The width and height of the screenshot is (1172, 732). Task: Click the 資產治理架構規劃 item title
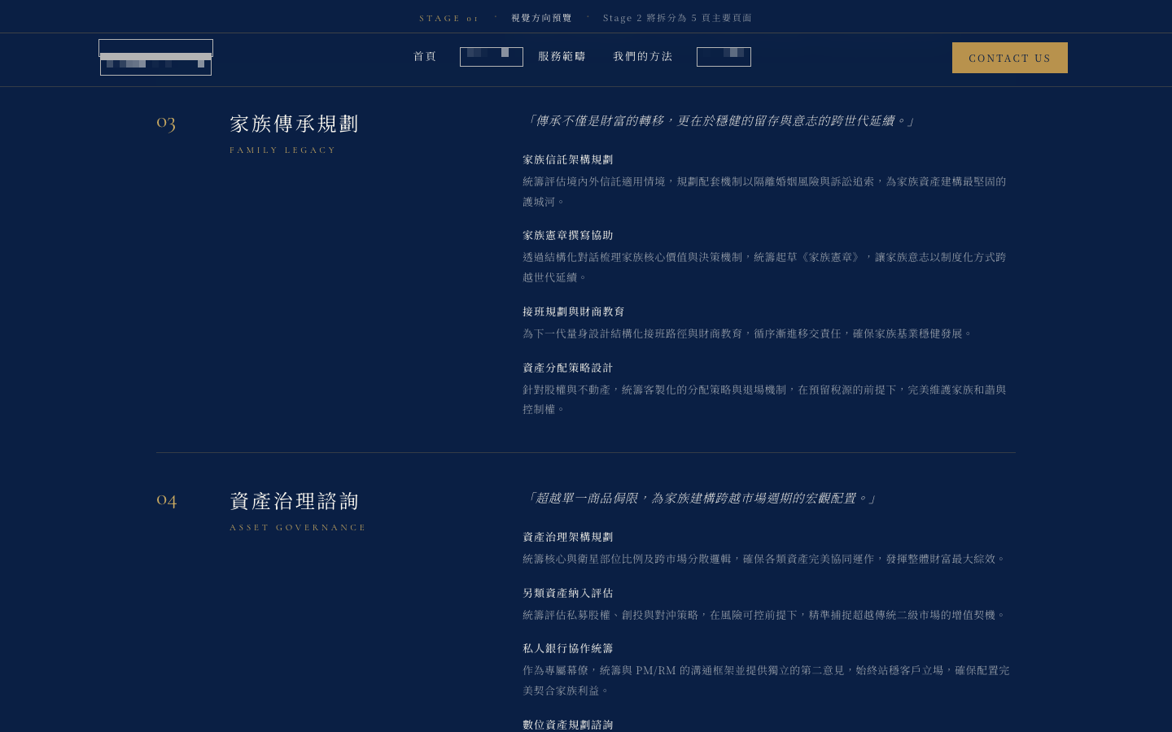pos(568,537)
